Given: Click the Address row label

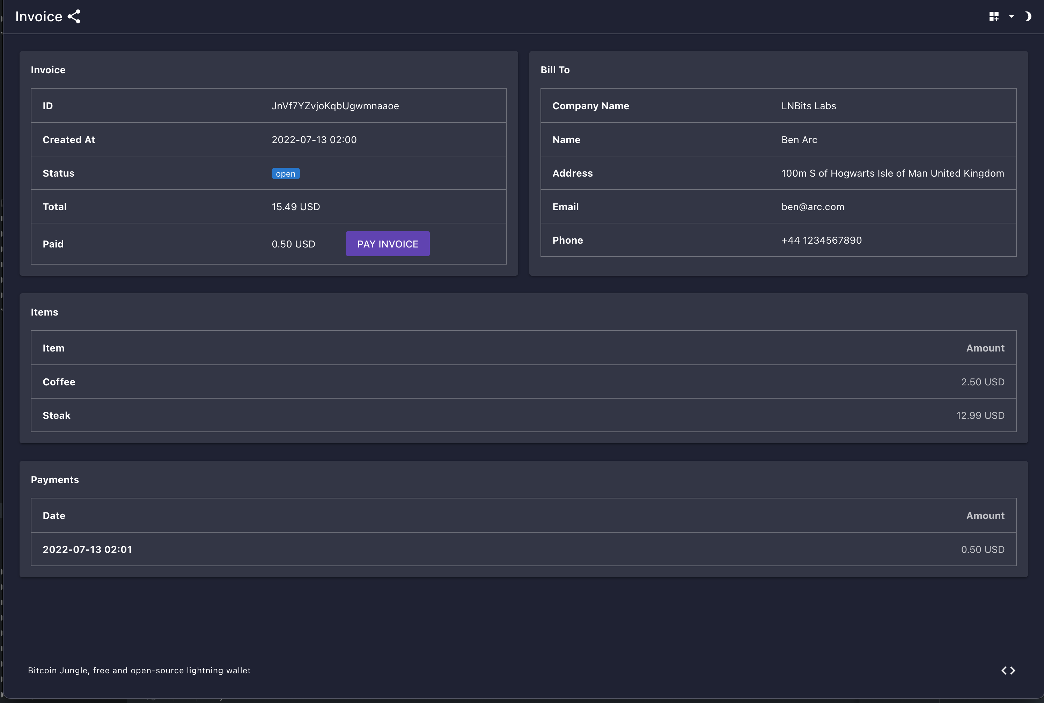Looking at the screenshot, I should [572, 173].
